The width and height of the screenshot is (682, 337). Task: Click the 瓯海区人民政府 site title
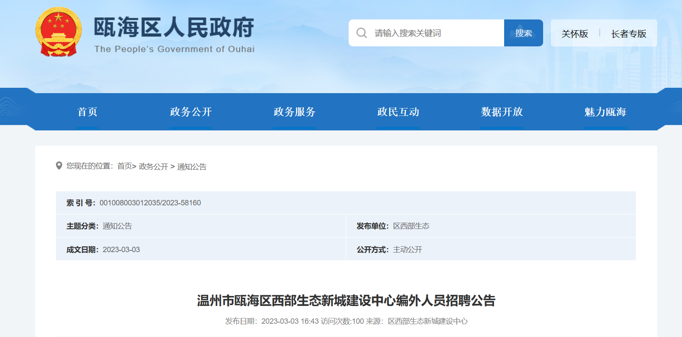coord(174,28)
